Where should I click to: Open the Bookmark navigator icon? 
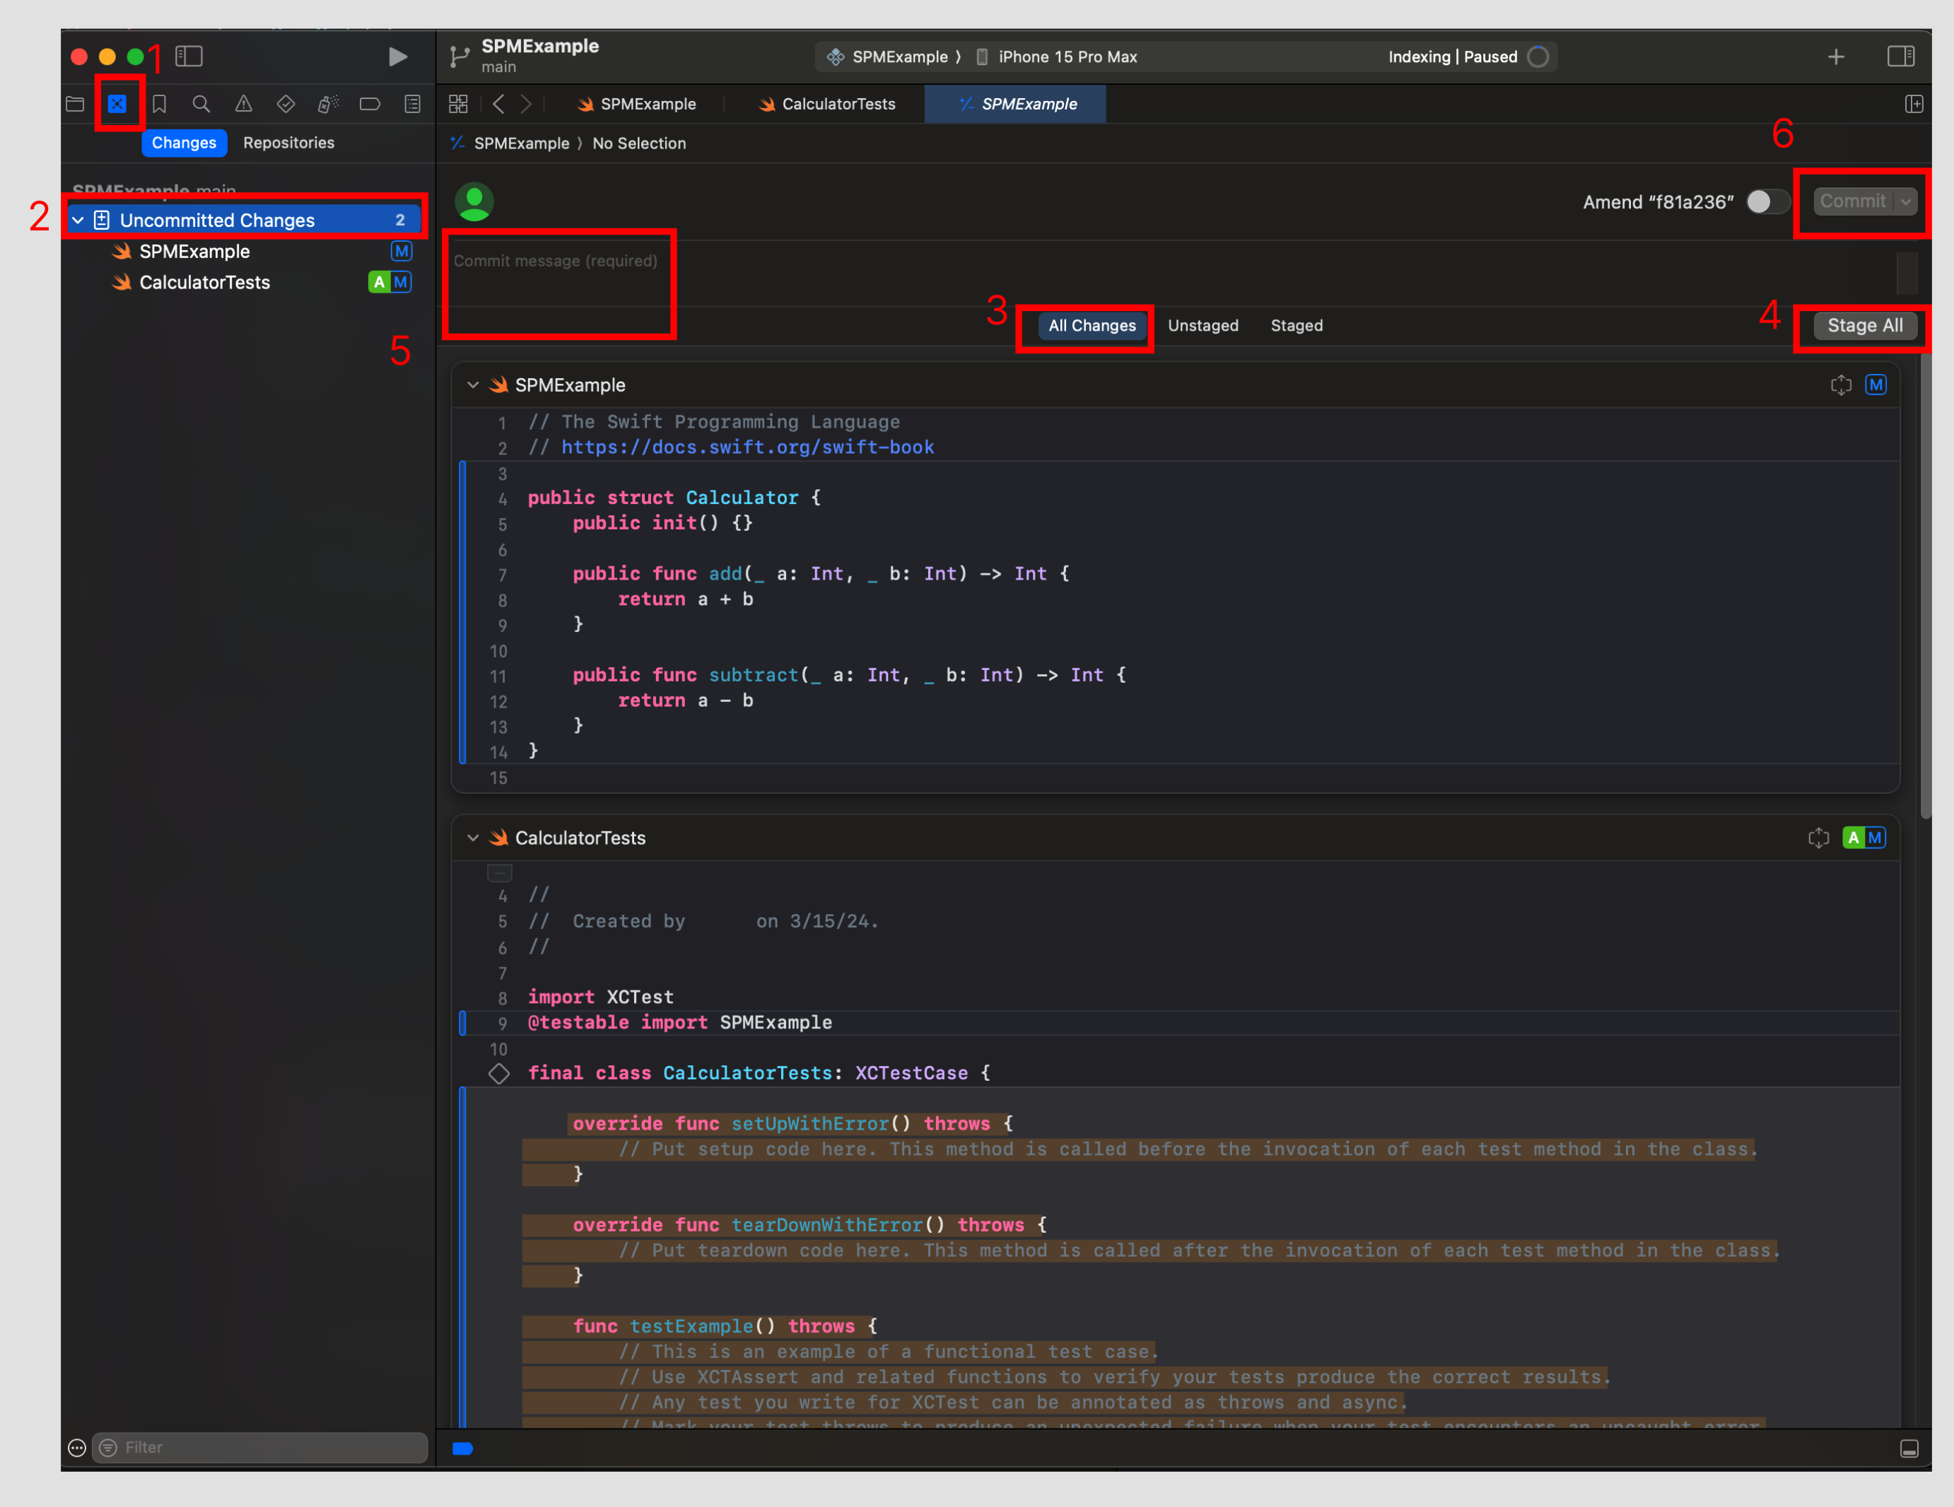point(159,104)
